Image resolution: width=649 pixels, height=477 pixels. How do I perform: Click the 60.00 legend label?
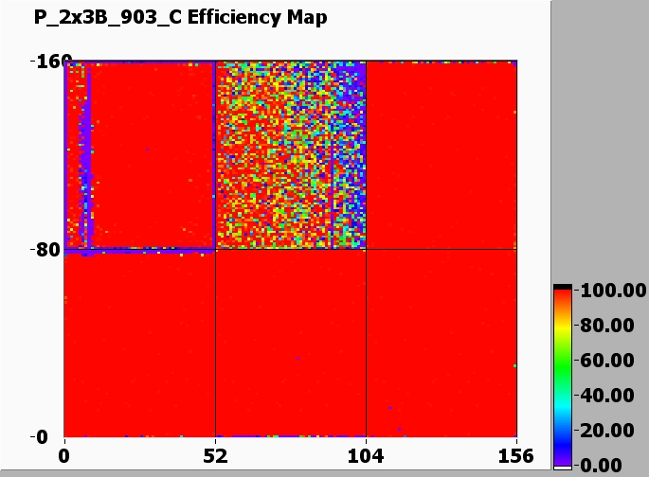click(x=610, y=361)
